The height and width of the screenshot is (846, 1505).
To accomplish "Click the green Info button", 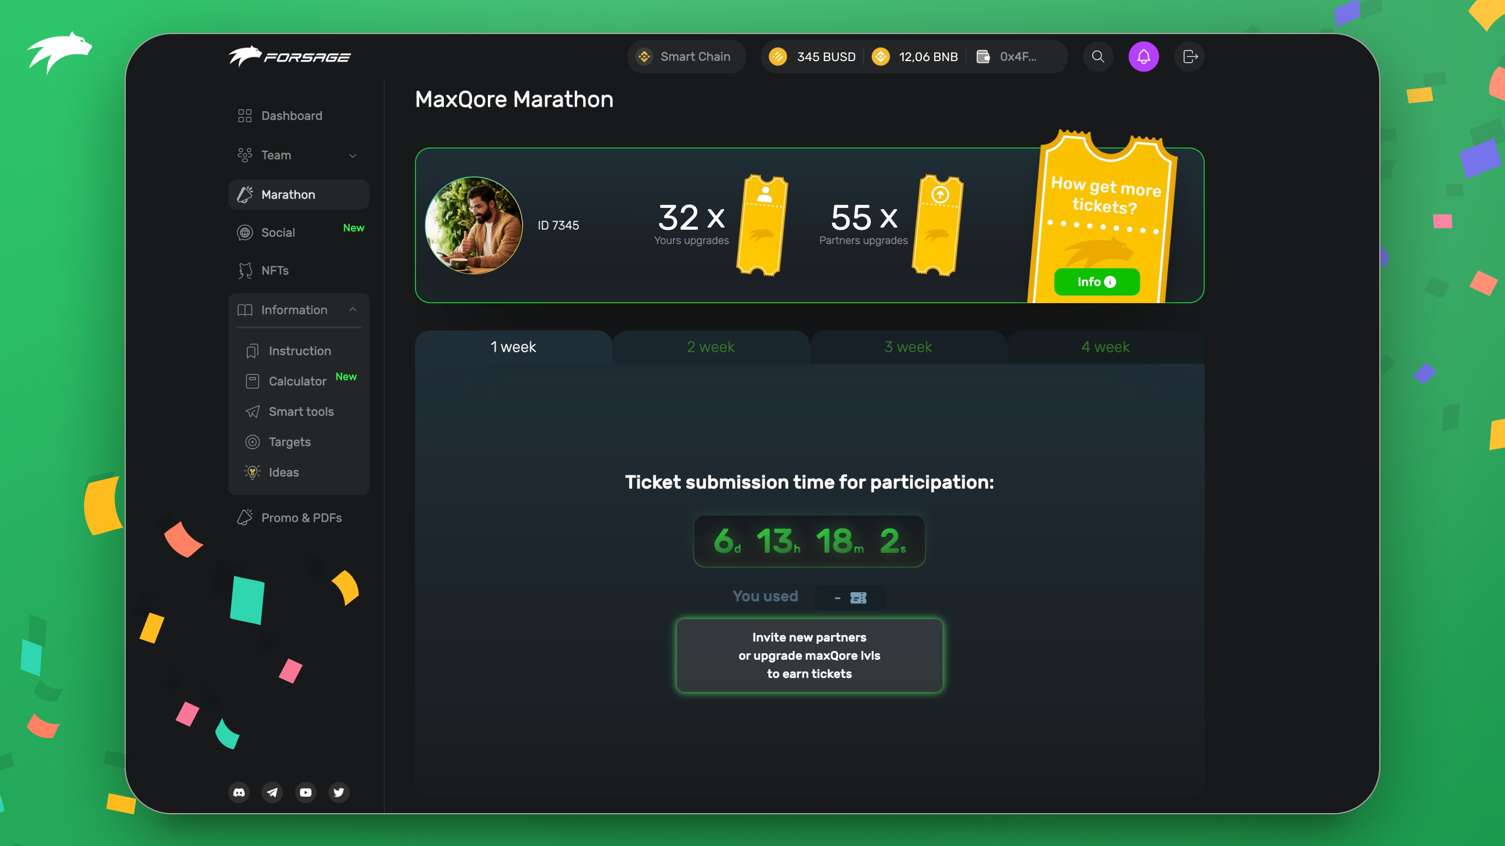I will [1096, 282].
